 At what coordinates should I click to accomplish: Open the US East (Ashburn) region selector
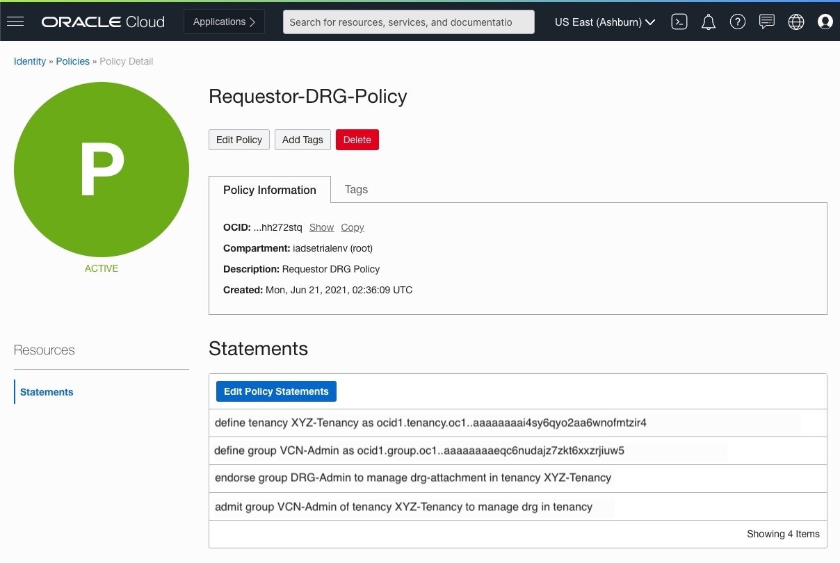point(605,22)
